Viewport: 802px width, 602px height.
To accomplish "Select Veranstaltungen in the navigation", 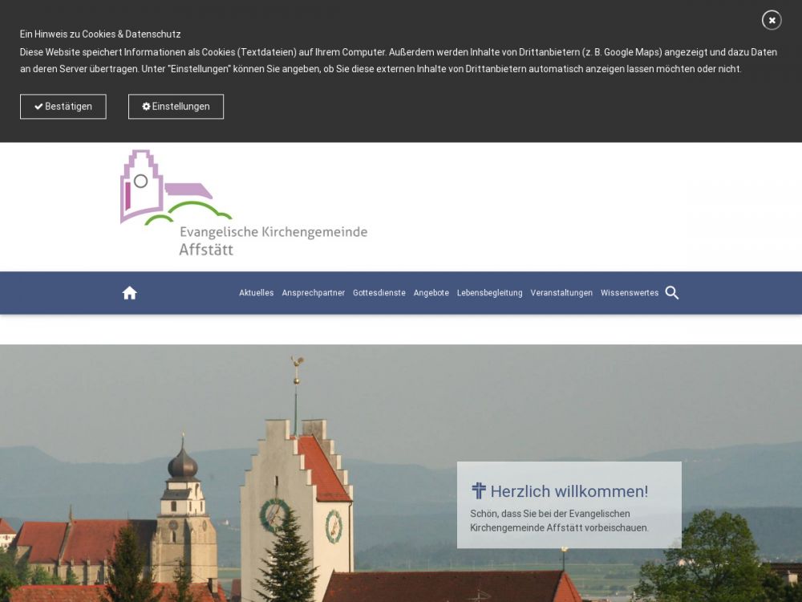I will [561, 293].
